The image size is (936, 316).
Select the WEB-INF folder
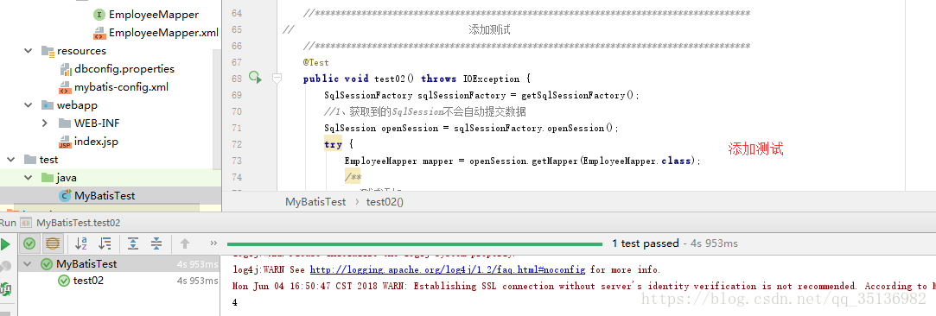pyautogui.click(x=97, y=123)
